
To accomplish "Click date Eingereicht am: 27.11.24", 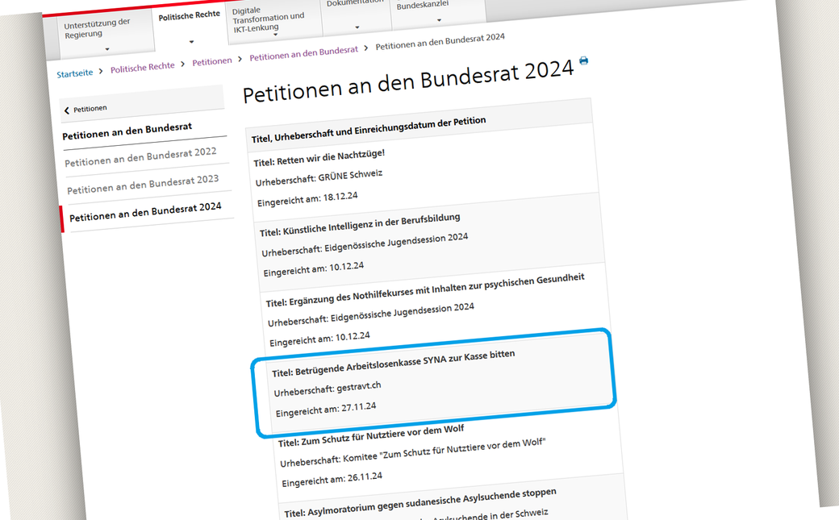I will pos(326,410).
